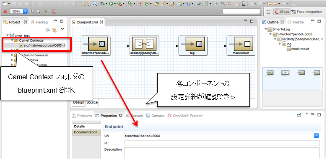
Task: Click the Debug bug icon
Action: (x=102, y=4)
